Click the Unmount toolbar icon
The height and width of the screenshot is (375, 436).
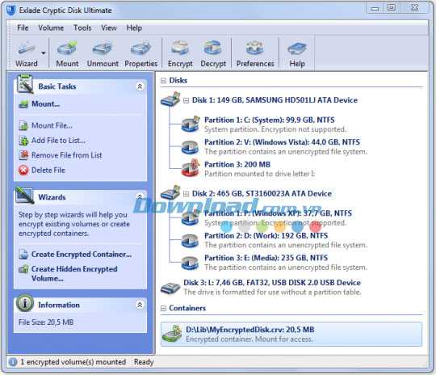pyautogui.click(x=103, y=48)
